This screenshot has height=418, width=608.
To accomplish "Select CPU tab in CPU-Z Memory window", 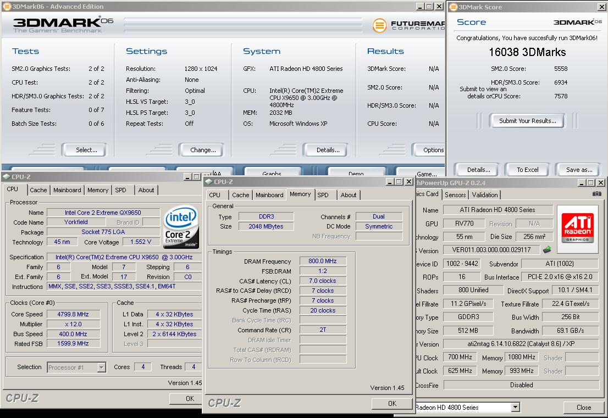I will click(214, 195).
